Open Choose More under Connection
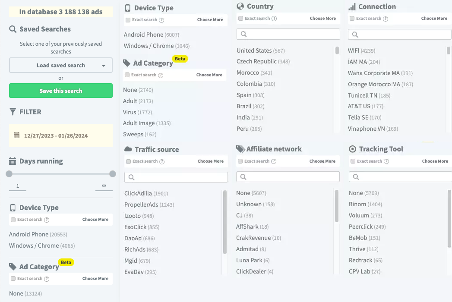This screenshot has width=452, height=302. (x=434, y=19)
